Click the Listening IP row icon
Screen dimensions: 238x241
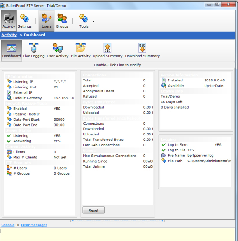(9, 81)
